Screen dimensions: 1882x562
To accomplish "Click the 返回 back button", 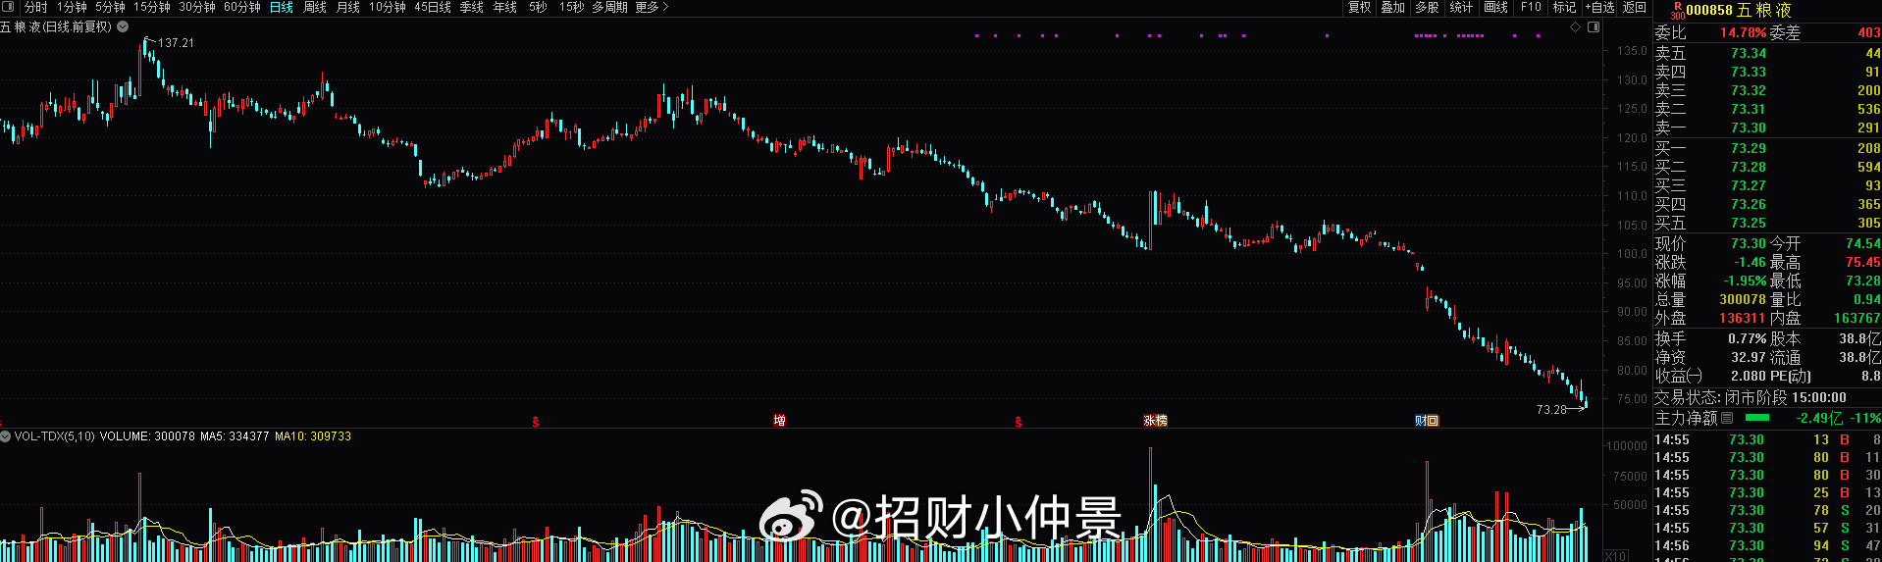I will [1635, 7].
